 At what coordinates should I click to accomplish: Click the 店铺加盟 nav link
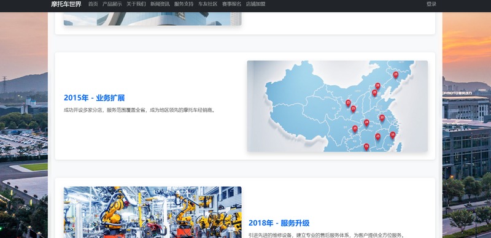click(255, 4)
